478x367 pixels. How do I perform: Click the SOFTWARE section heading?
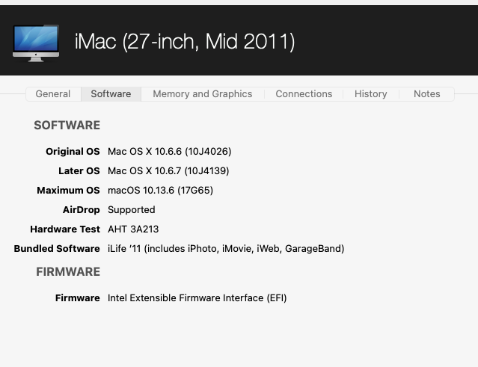(x=67, y=126)
